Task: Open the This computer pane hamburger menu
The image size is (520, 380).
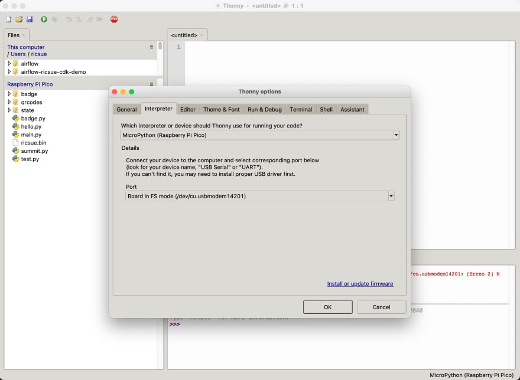Action: pyautogui.click(x=151, y=47)
